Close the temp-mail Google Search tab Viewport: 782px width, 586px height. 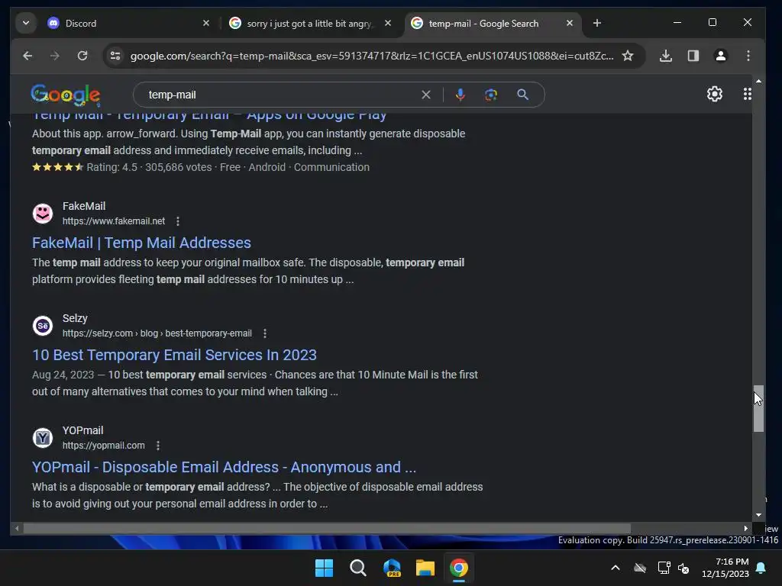[570, 23]
